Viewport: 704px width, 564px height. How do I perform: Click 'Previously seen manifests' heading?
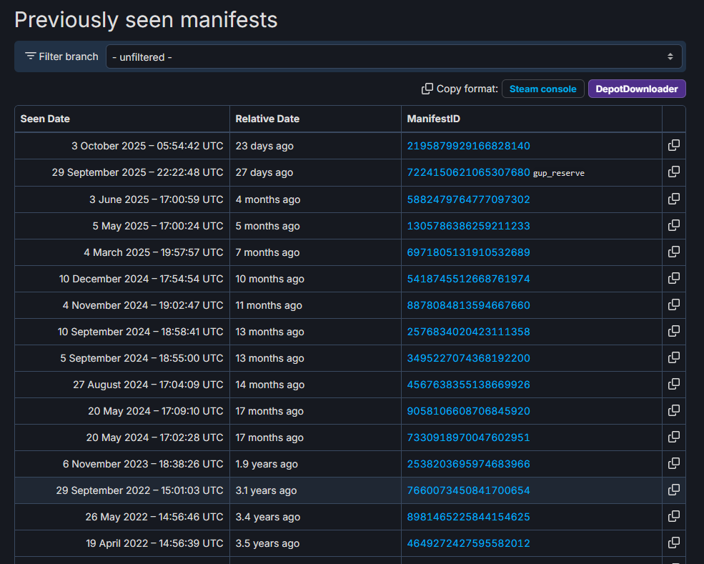coord(146,20)
